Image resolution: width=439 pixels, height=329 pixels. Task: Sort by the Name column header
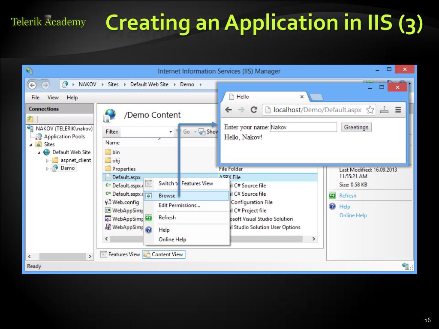pyautogui.click(x=112, y=143)
